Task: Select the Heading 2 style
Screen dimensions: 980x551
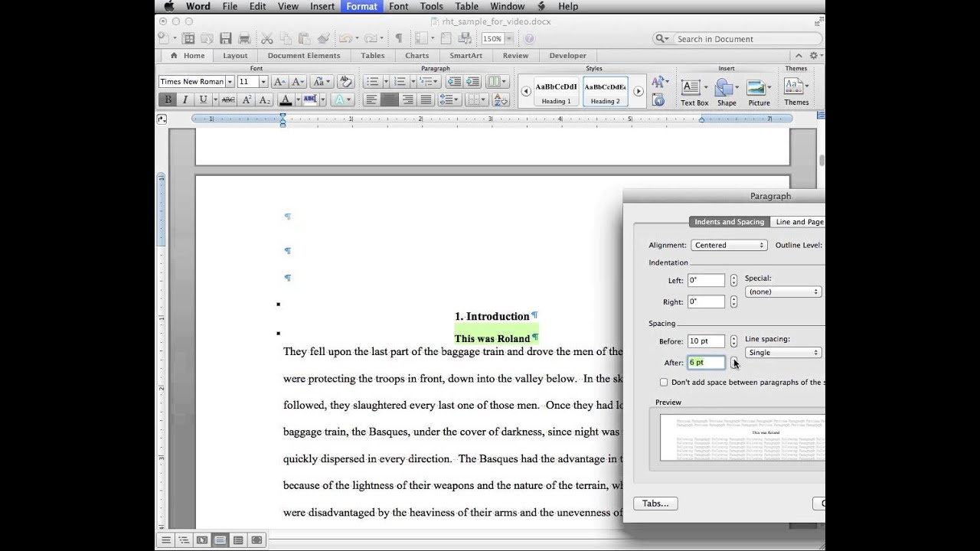Action: 605,92
